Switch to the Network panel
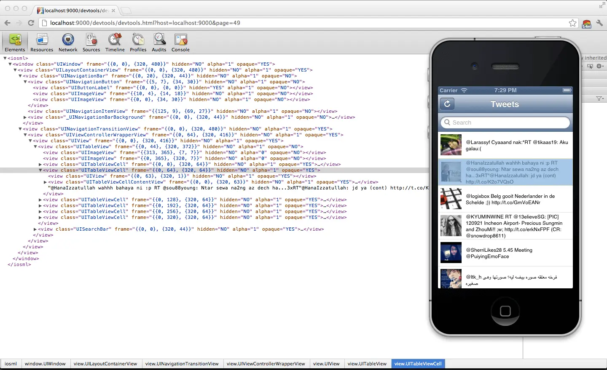Viewport: 607px width, 370px height. 67,42
